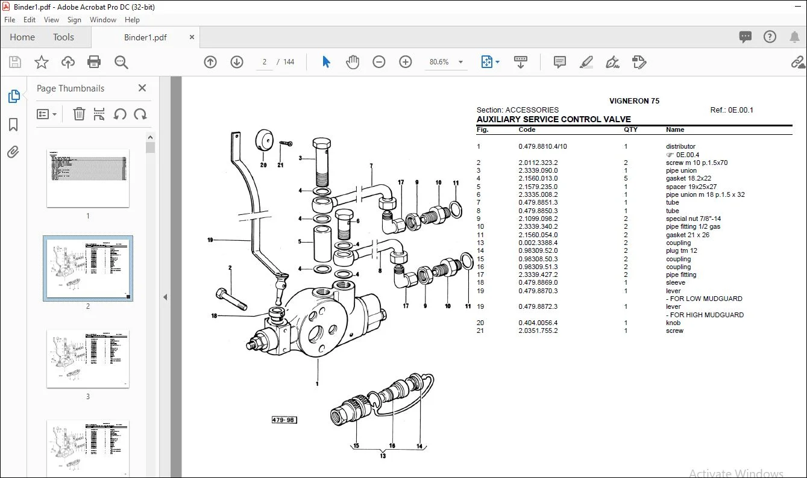The width and height of the screenshot is (807, 478).
Task: Open the Help menu
Action: (x=132, y=20)
